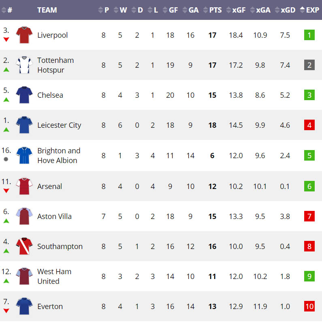Viewport: 322px width, 322px height.
Task: Click the Southampton red-striped jersey icon
Action: 24,246
